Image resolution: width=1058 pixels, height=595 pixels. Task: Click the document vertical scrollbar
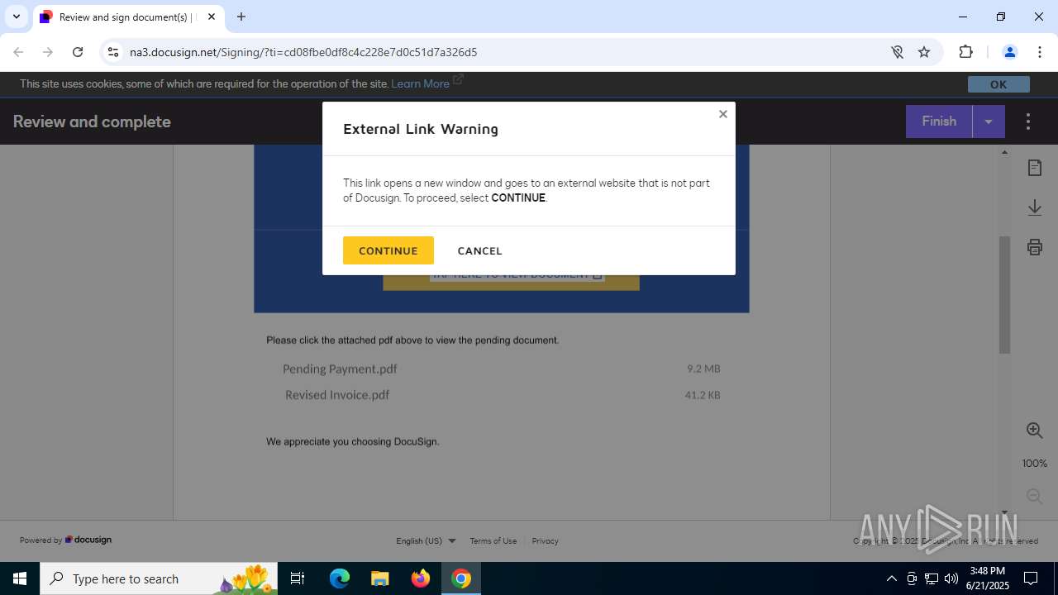[x=1005, y=295]
